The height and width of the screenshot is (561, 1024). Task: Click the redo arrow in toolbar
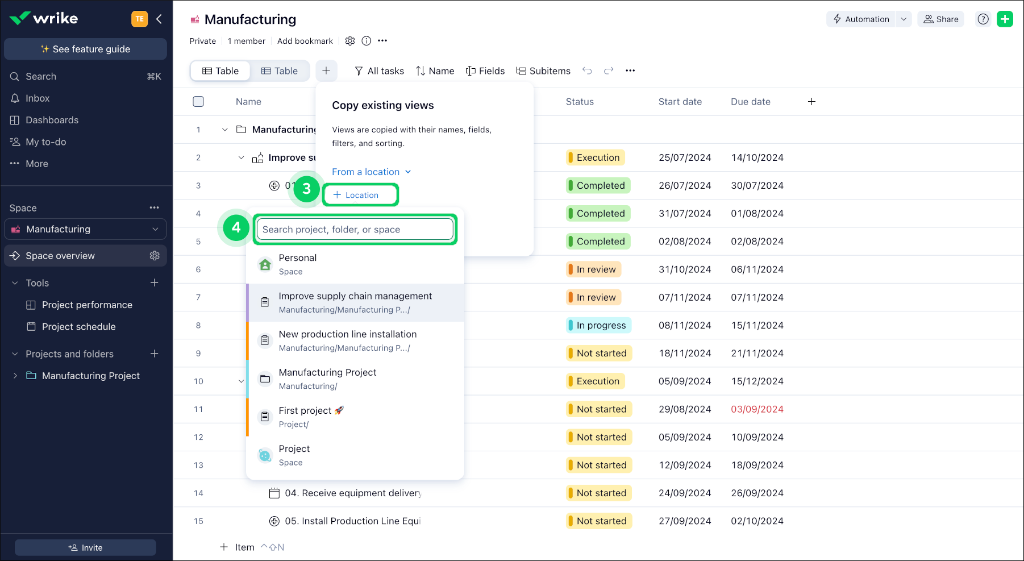point(609,71)
